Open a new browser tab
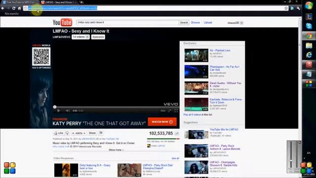Screen dimensions: 316x178 click(81, 2)
